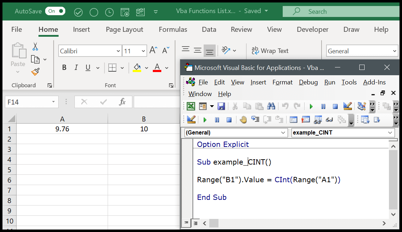Click the Format Painter icon
Viewport: 402px width, 232px height.
tap(35, 72)
